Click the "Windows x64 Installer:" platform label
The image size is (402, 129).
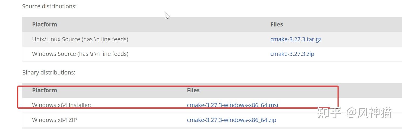[62, 105]
